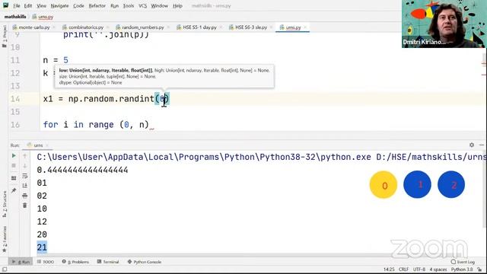Open the Edit menu
The image size is (487, 274).
coord(28,5)
